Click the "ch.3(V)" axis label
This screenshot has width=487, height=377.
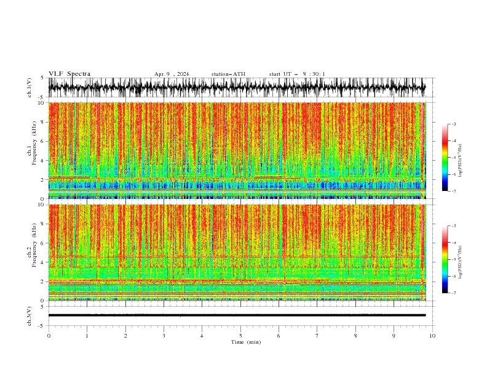pos(30,316)
